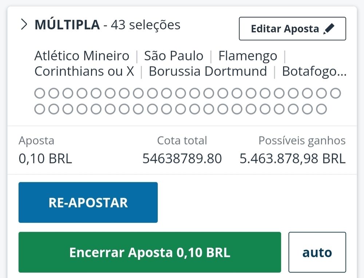The height and width of the screenshot is (278, 364).
Task: Select the Borussia Dortmund selection
Action: (x=208, y=71)
